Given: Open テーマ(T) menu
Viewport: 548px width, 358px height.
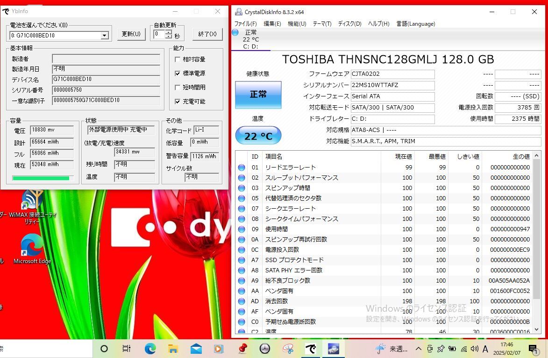Looking at the screenshot, I should (322, 24).
